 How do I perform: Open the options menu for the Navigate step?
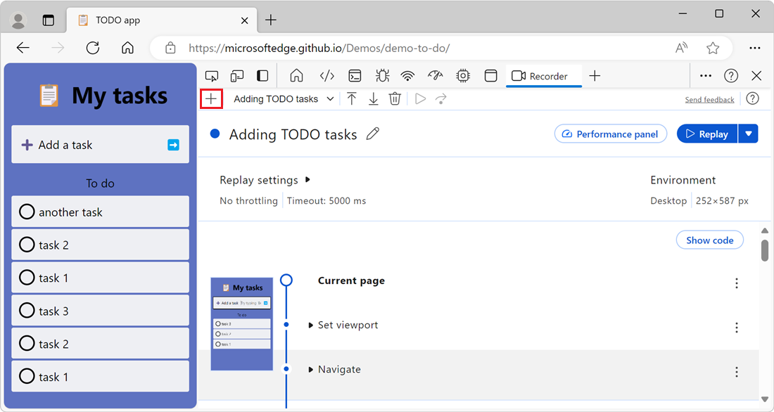pyautogui.click(x=736, y=371)
